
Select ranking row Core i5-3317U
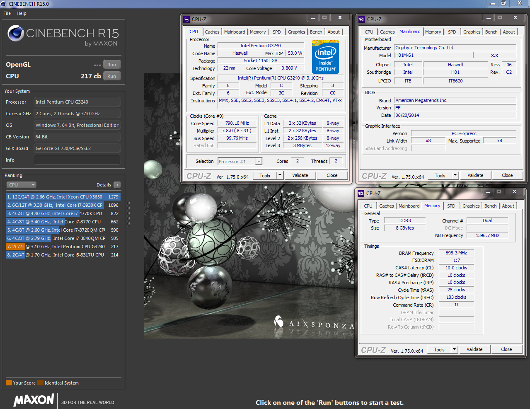tap(63, 255)
